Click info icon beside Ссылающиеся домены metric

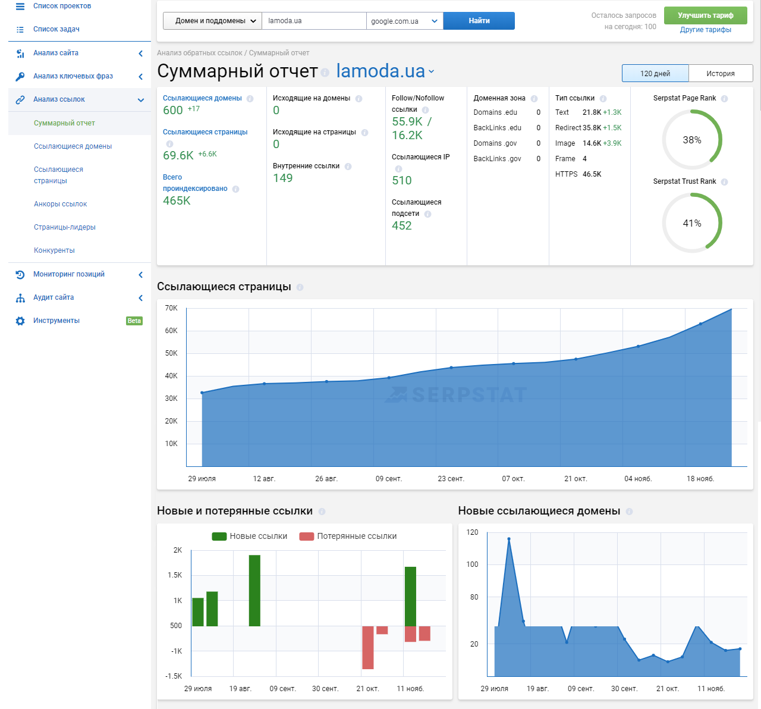click(x=250, y=99)
